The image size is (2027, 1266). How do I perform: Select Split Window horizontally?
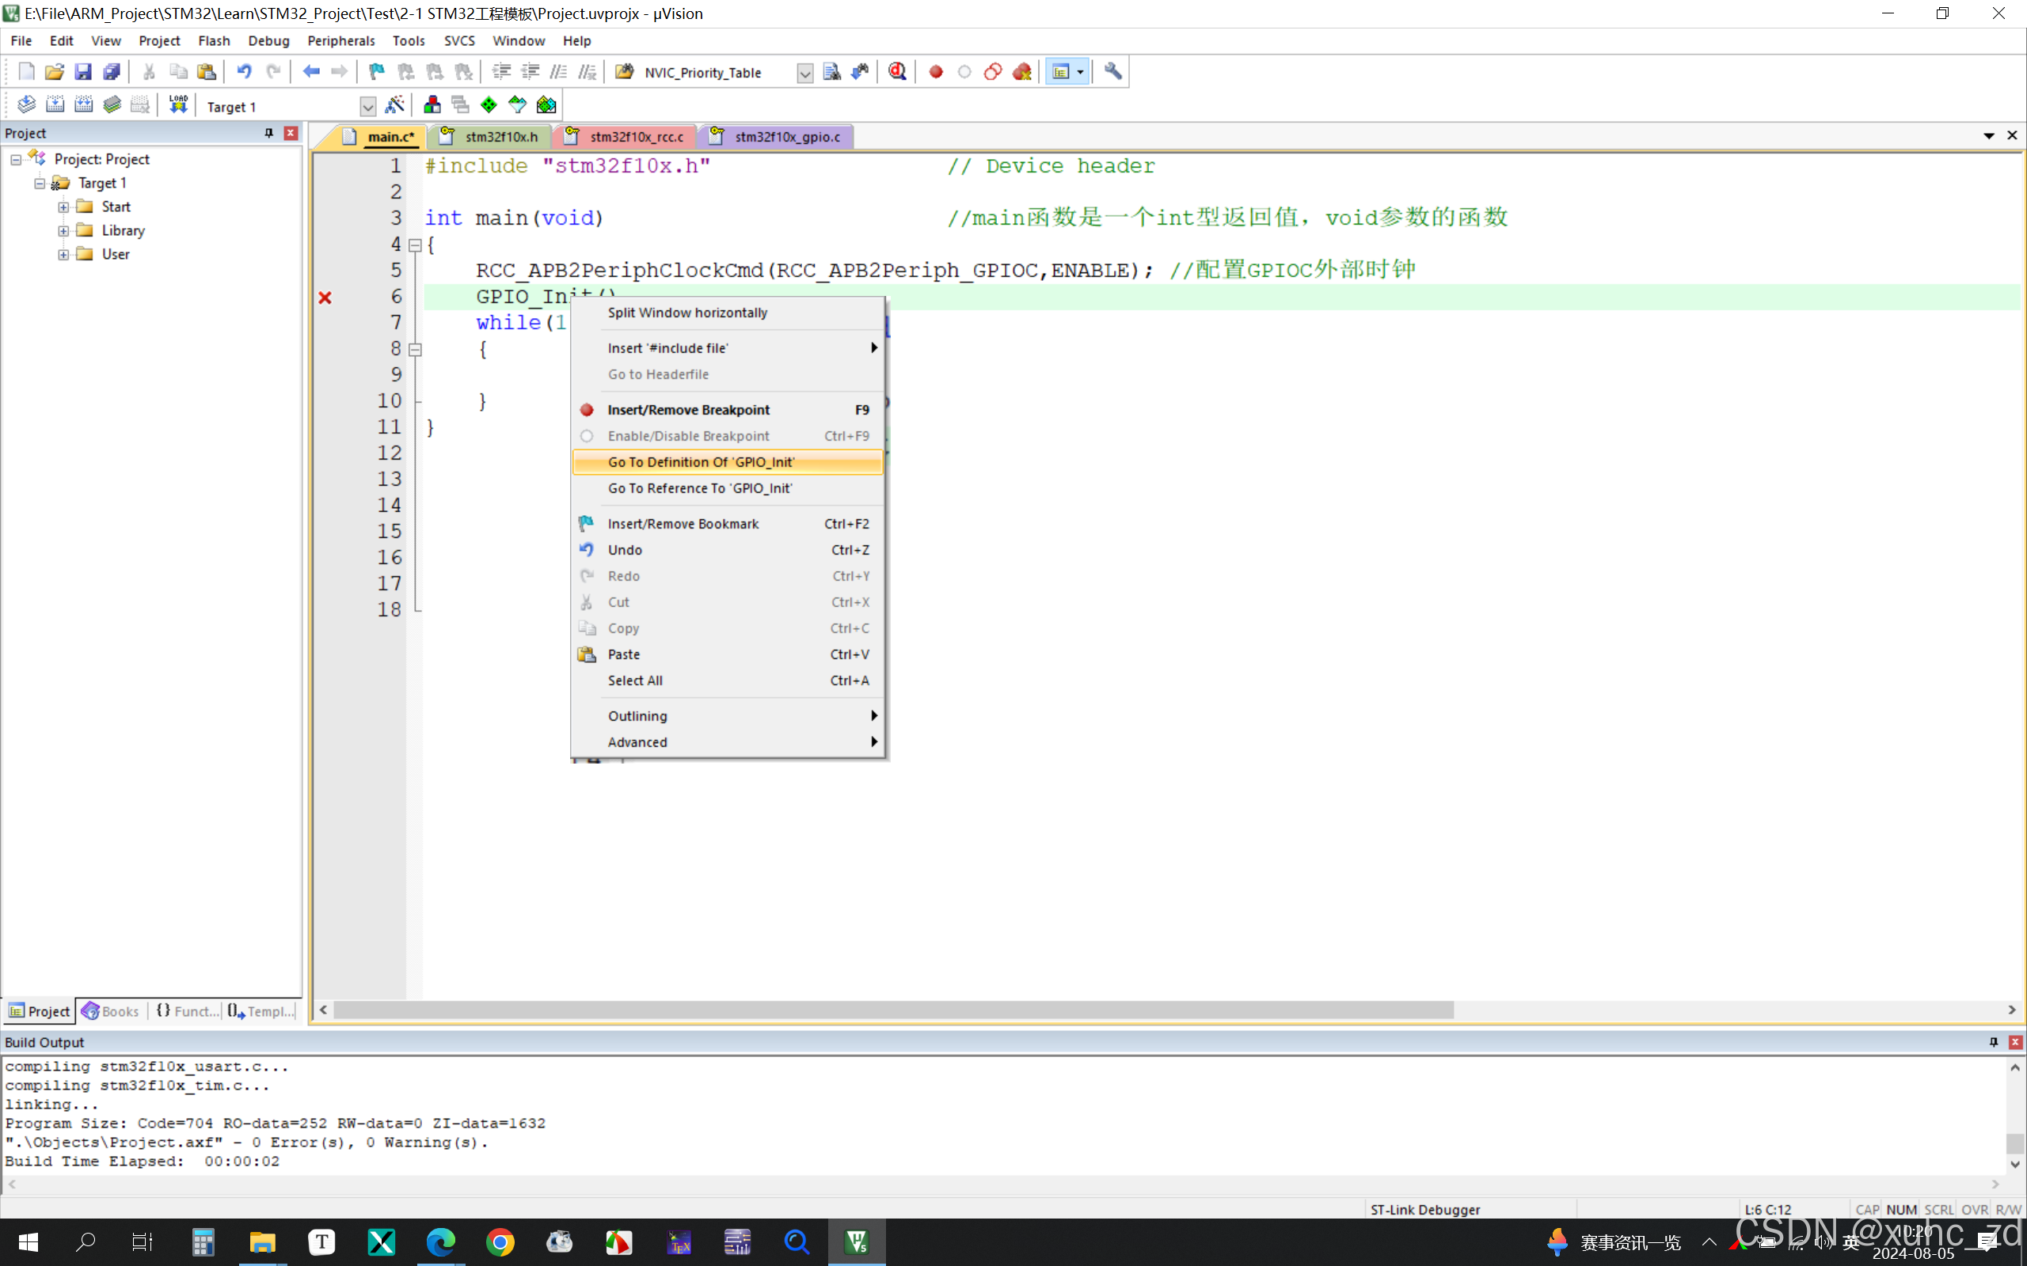point(727,313)
